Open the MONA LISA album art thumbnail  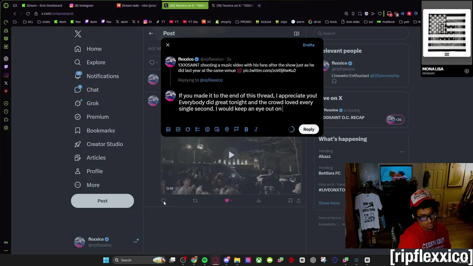447,34
